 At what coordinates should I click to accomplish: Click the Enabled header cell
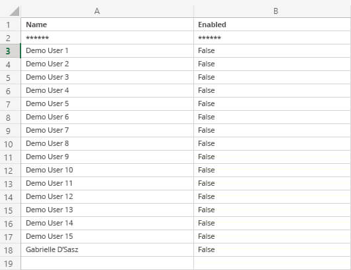272,25
